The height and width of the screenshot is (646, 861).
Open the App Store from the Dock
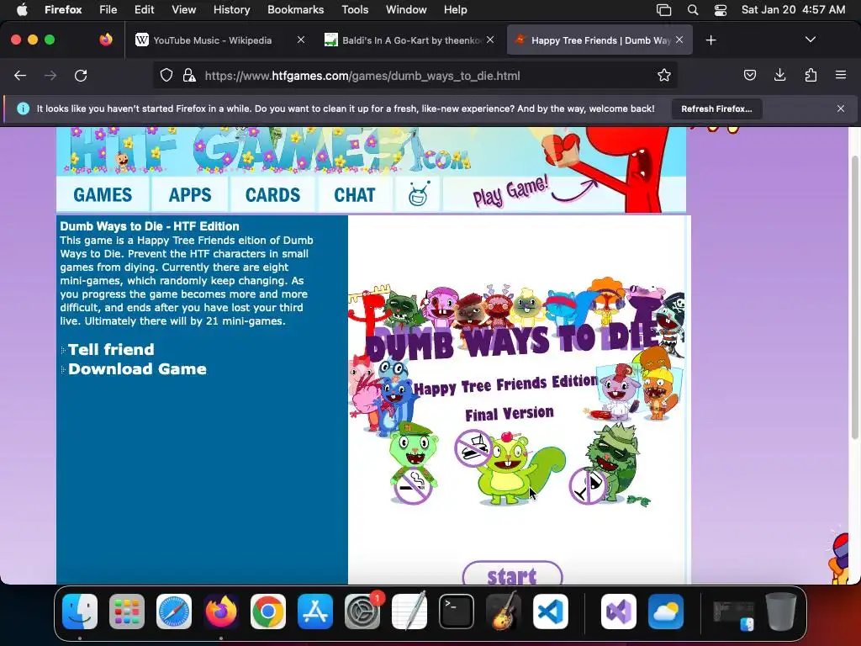(x=315, y=612)
